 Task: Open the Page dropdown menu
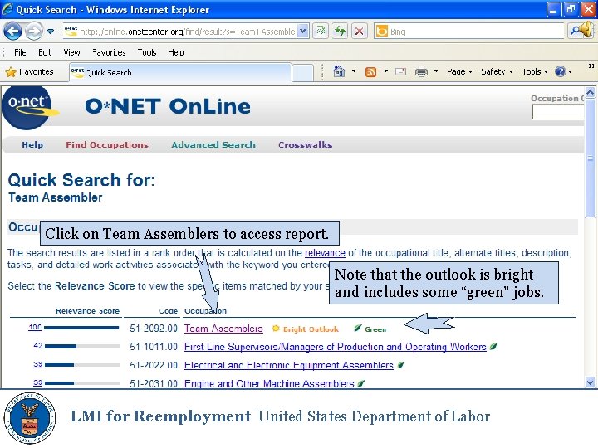tap(459, 71)
